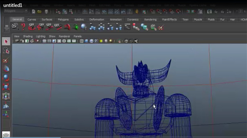247x138 pixels.
Task: Toggle the lock selection padlock icon
Action: point(137,11)
